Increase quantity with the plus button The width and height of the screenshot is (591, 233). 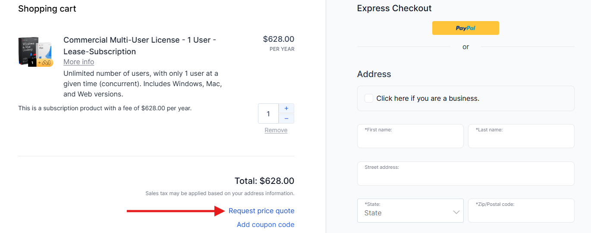pos(286,109)
